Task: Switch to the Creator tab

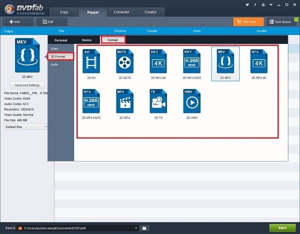Action: (150, 12)
